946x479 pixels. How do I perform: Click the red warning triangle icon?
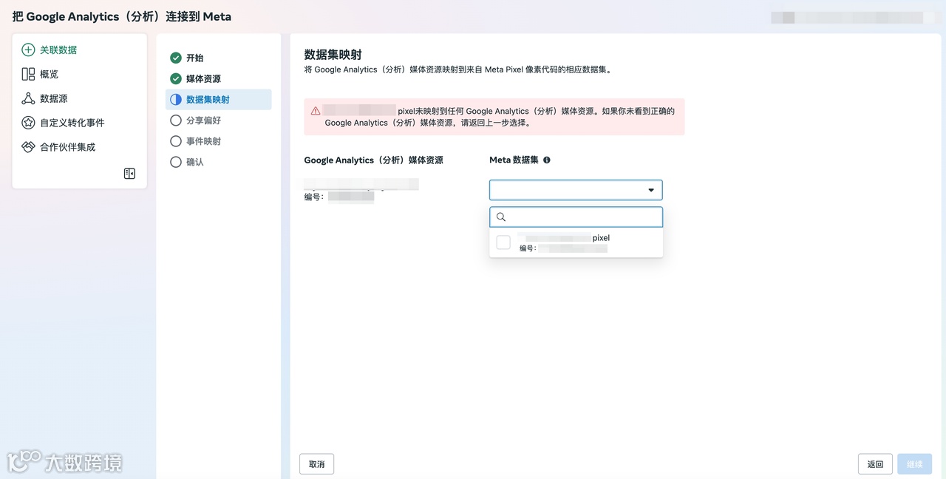coord(316,111)
